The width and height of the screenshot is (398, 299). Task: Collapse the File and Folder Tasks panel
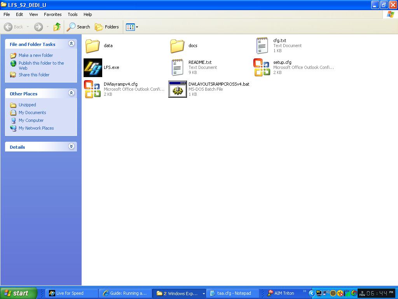(x=72, y=44)
